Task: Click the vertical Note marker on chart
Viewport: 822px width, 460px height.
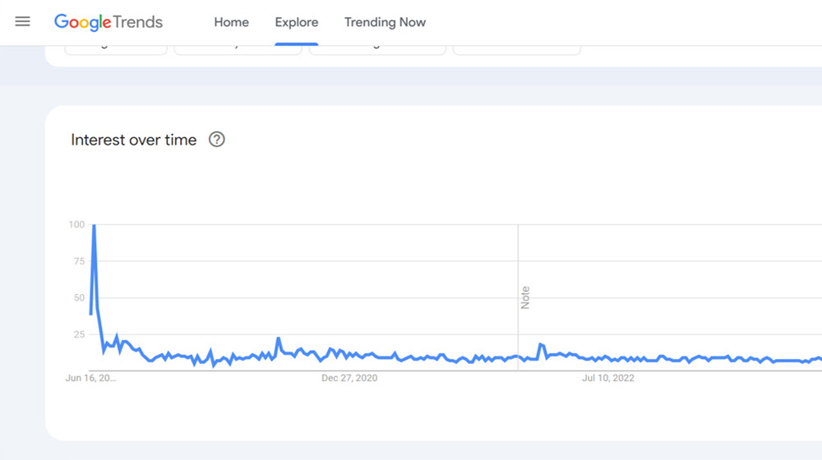Action: (524, 297)
